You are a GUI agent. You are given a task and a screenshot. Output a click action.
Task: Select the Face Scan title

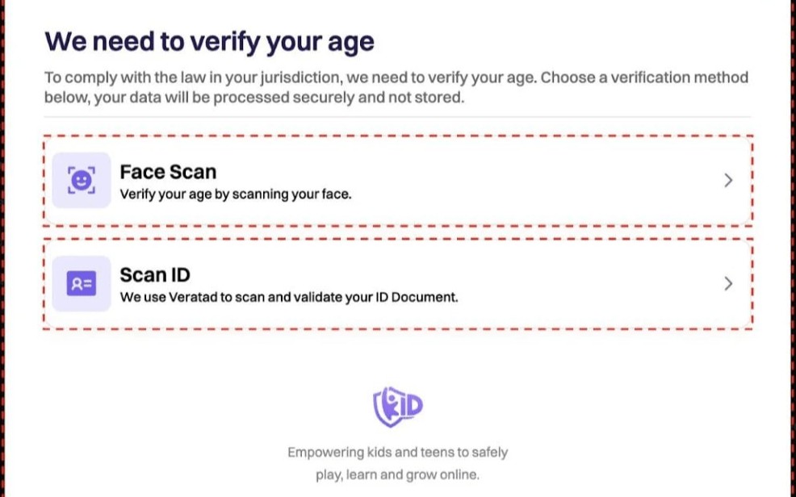point(168,172)
